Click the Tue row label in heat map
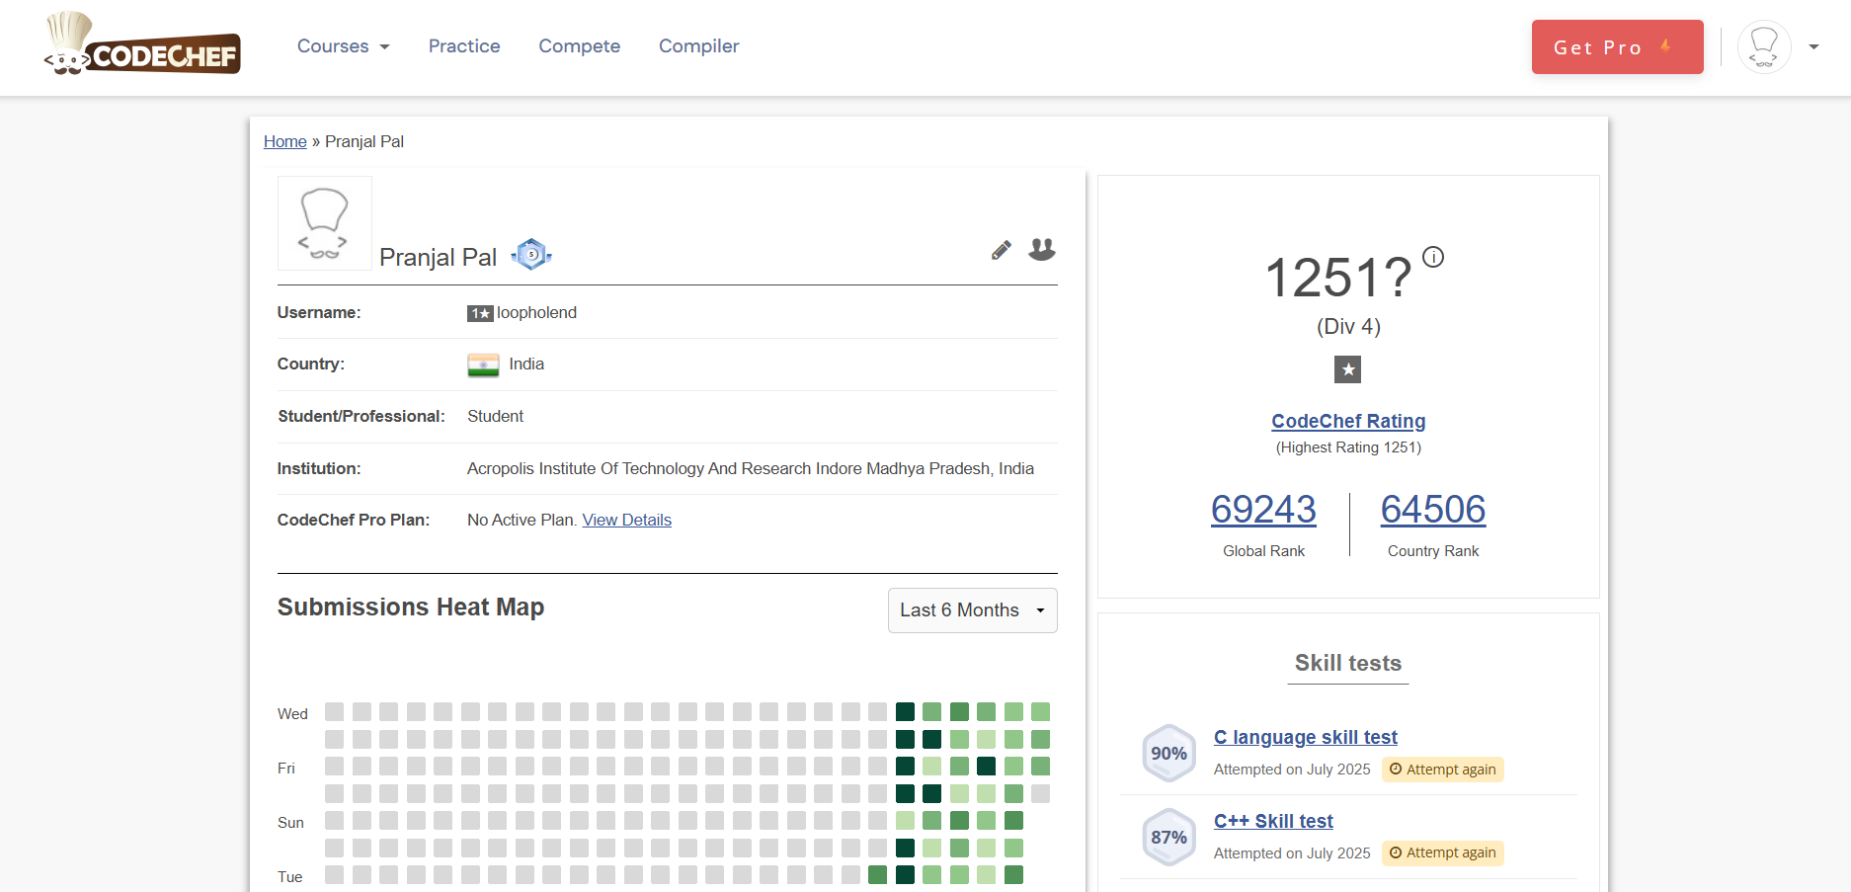The image size is (1851, 892). tap(290, 877)
